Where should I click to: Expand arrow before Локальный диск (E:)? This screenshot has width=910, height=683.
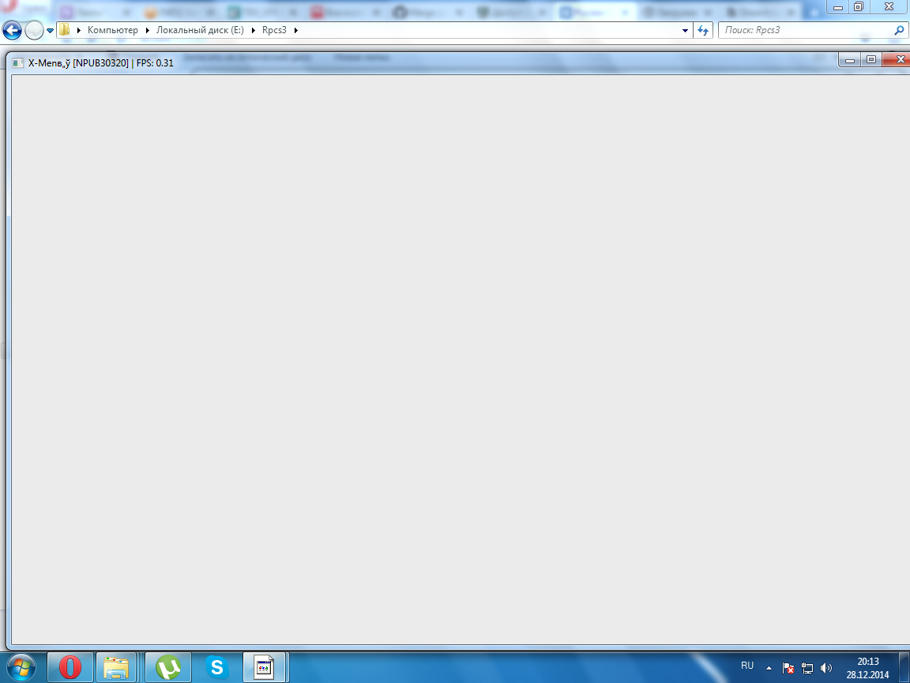pyautogui.click(x=148, y=30)
